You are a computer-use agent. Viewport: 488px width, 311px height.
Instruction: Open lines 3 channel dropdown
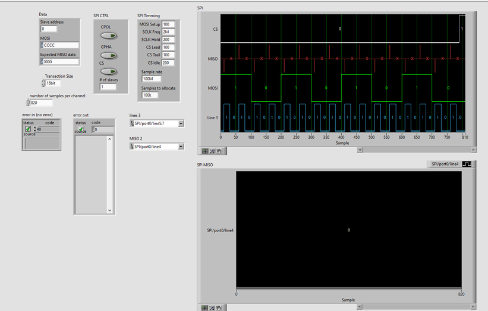click(181, 123)
